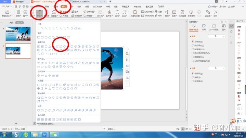Open the Windows Start button

coord(4,135)
